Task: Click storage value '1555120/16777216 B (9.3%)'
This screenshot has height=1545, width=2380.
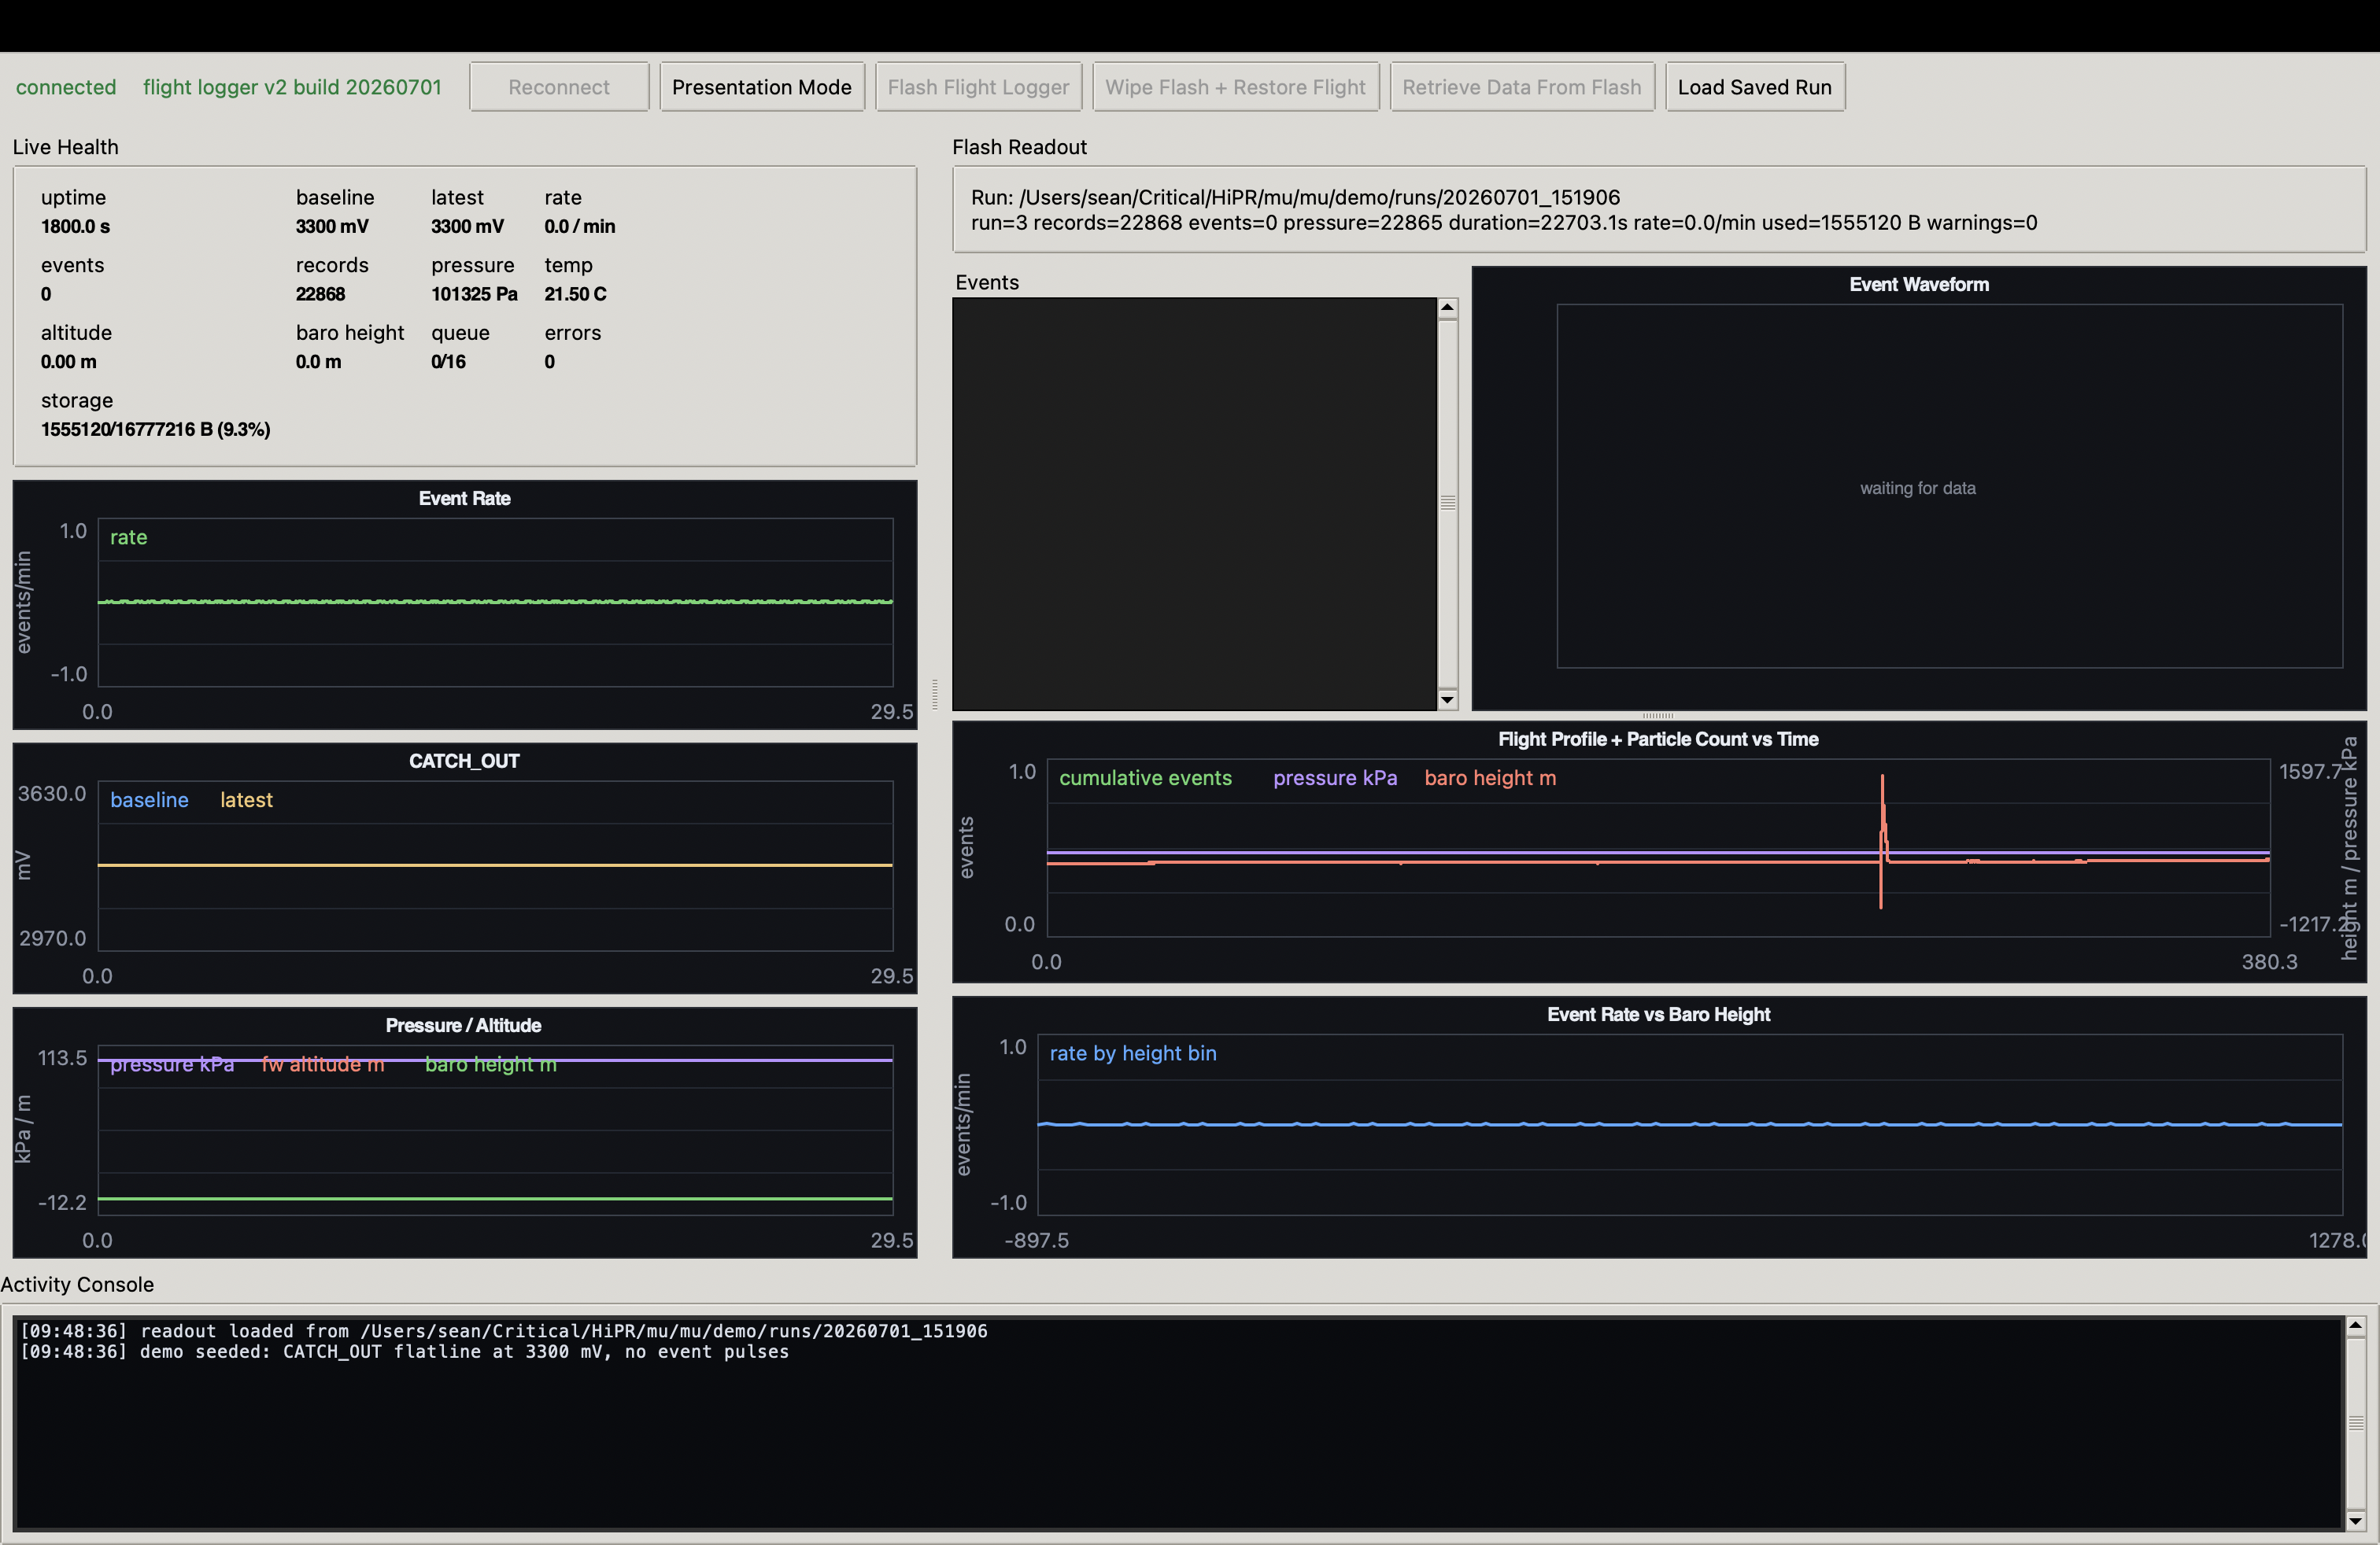Action: (x=155, y=430)
